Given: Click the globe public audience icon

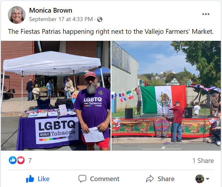Looking at the screenshot, I should tap(100, 19).
